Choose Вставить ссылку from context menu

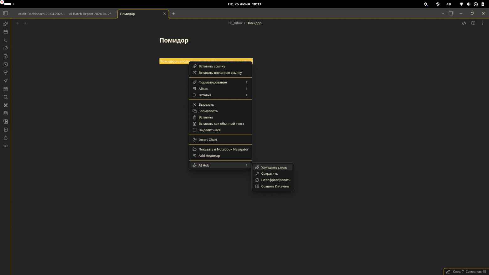pyautogui.click(x=220, y=66)
